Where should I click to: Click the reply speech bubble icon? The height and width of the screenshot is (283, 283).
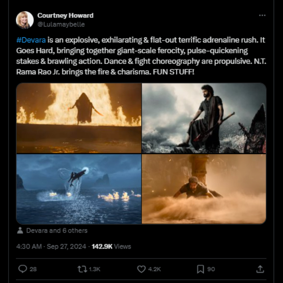(x=22, y=269)
